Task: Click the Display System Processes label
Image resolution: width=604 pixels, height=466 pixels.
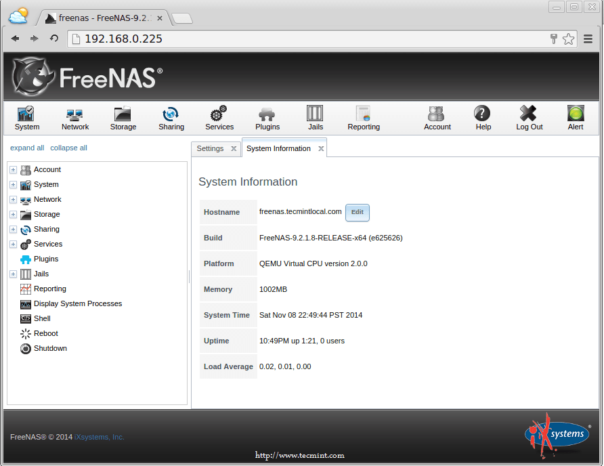Action: tap(78, 303)
